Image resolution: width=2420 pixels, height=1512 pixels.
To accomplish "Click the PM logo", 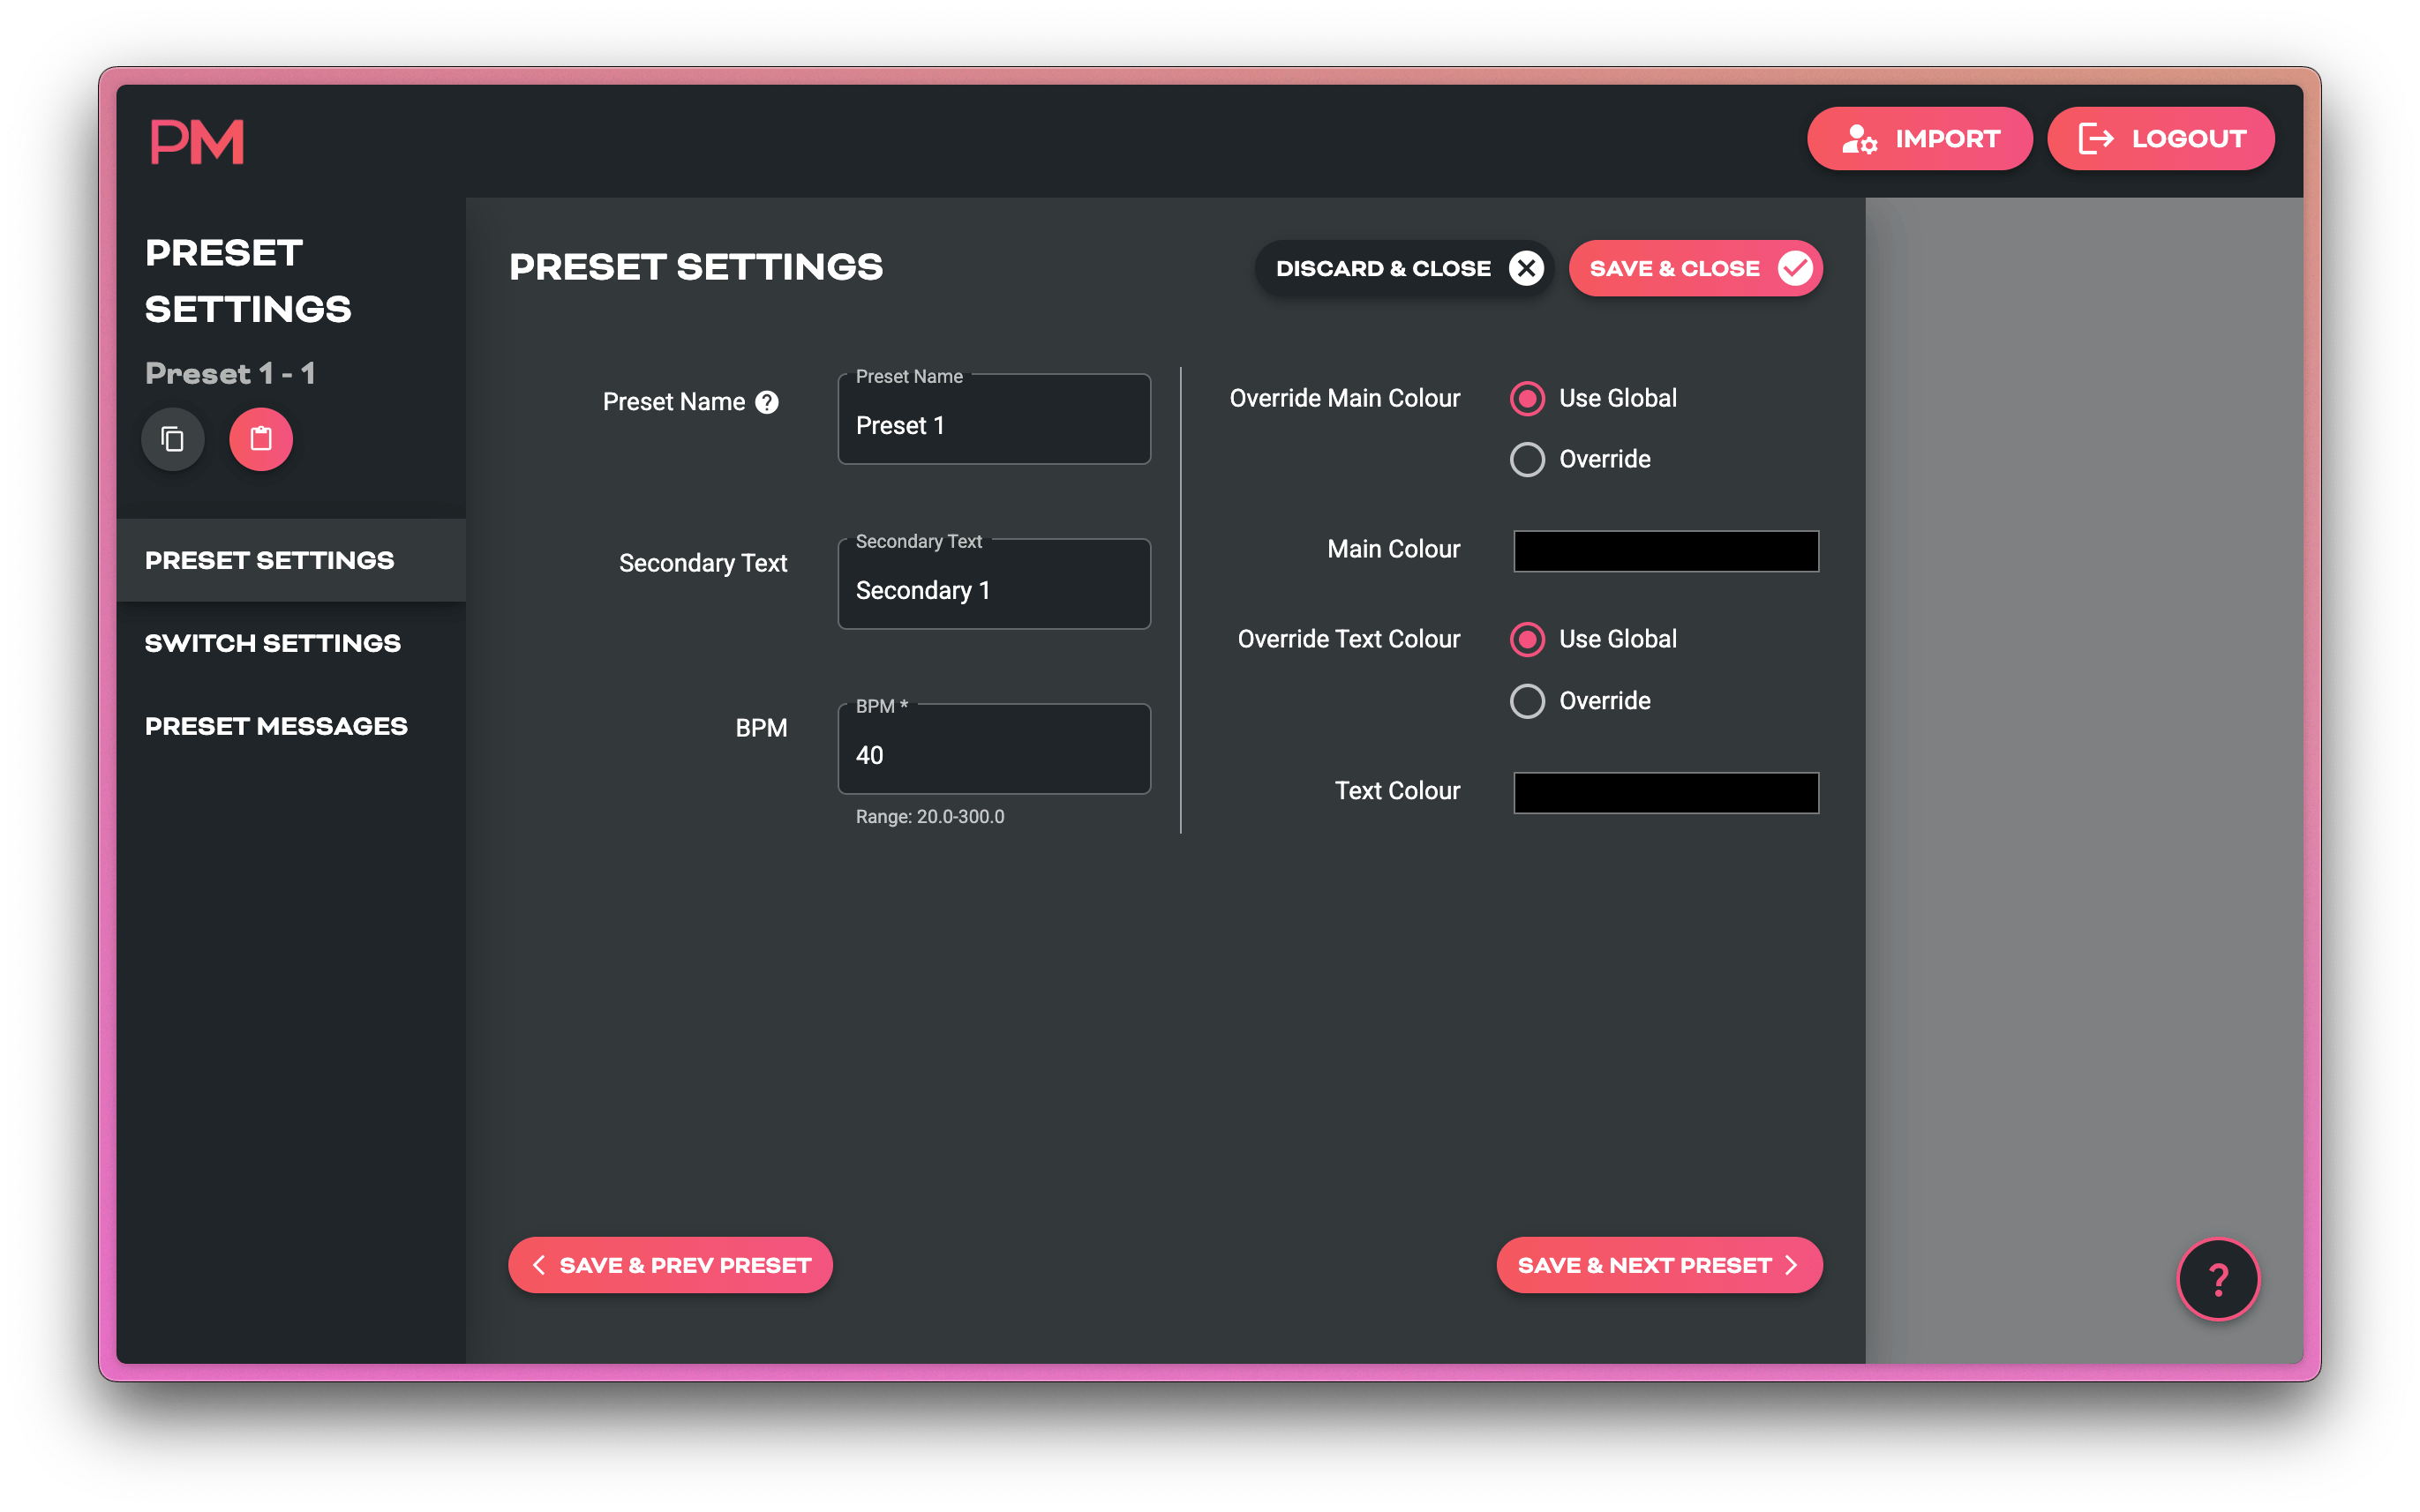I will (197, 140).
